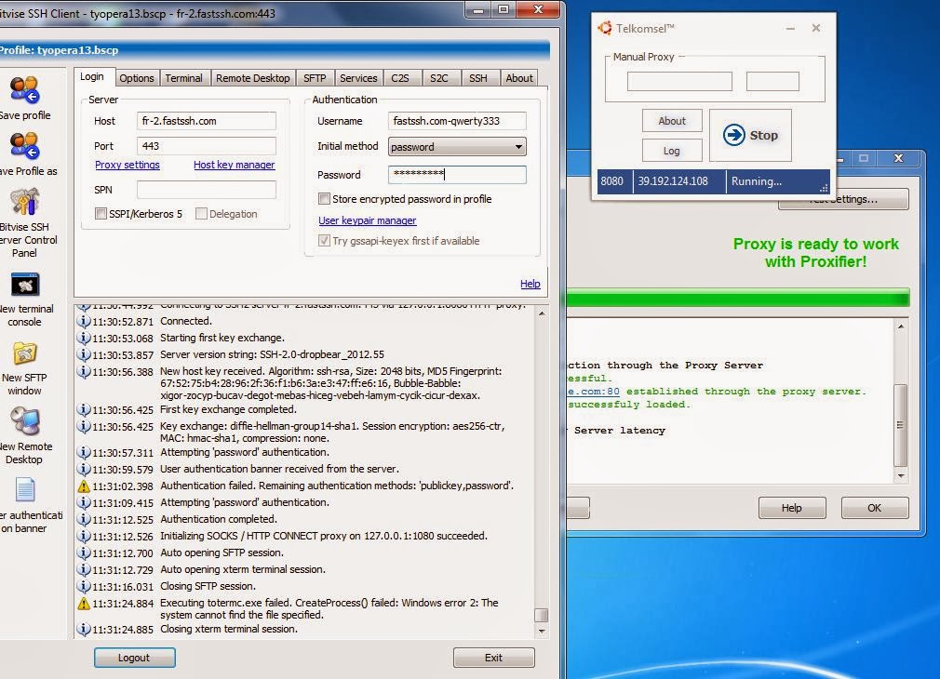Click warning icon for totermc.exe failed entry
Viewport: 940px width, 679px height.
pos(84,604)
